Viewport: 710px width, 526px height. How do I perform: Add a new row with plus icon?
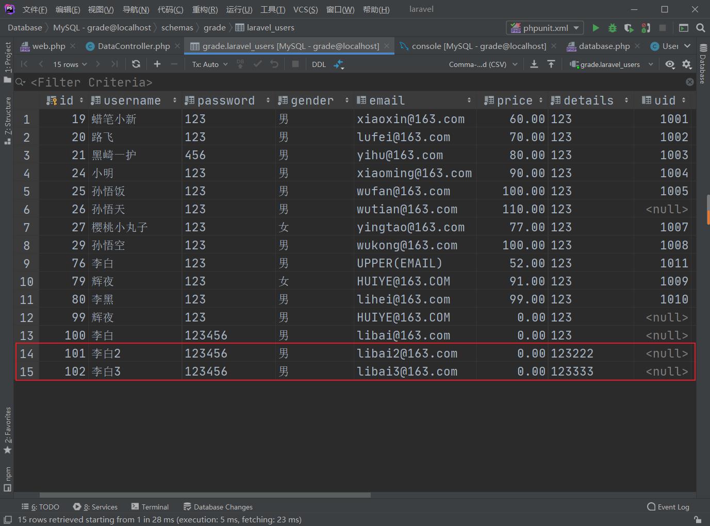157,64
